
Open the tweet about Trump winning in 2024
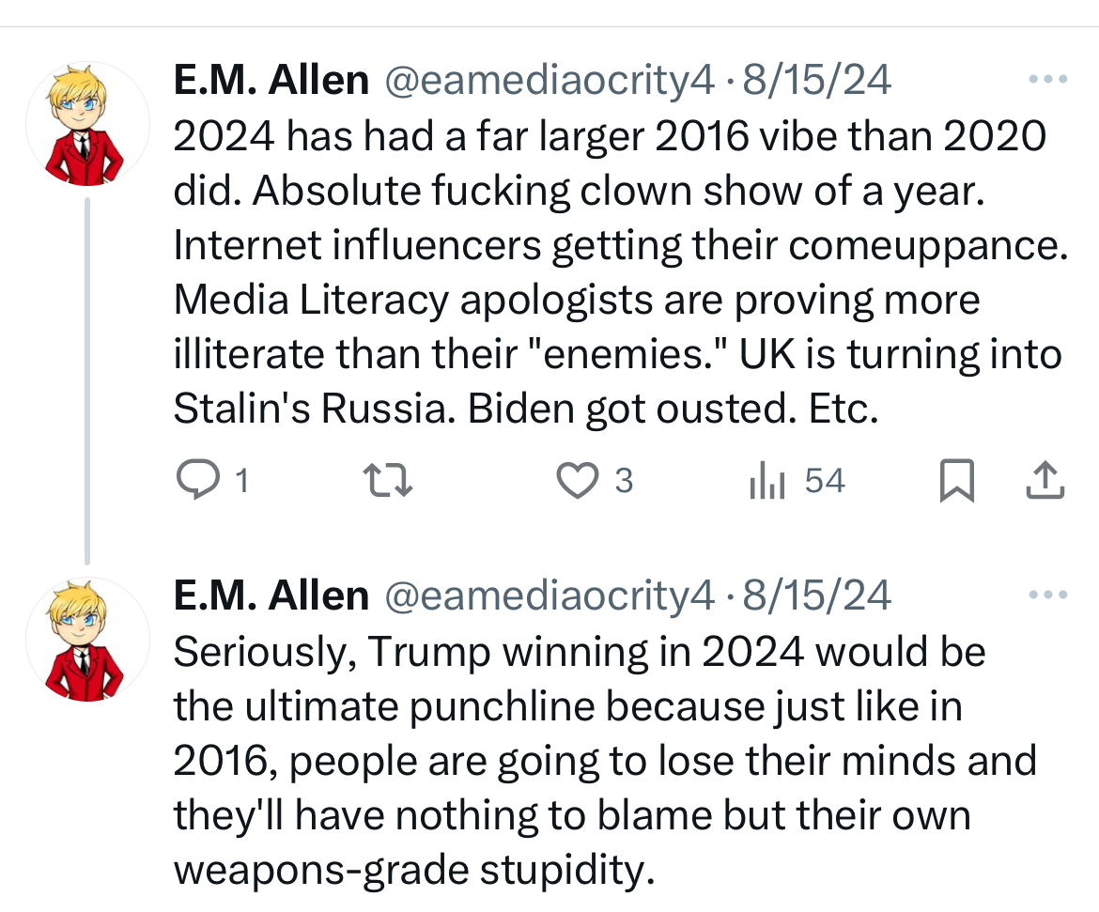(x=605, y=761)
